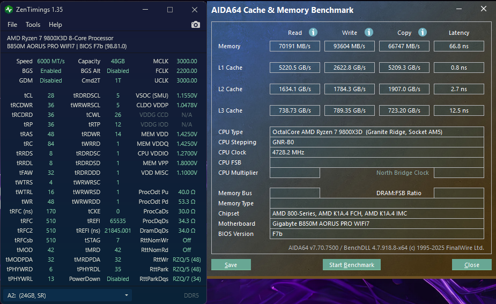
Task: Close the AIDA64 window with X
Action: tap(484, 9)
